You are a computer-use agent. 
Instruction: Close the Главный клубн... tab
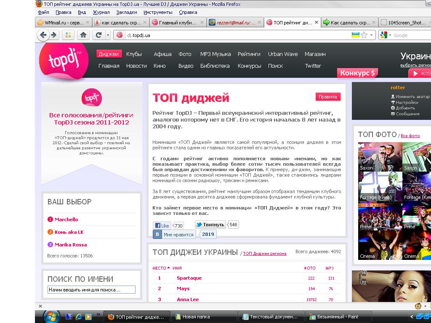(x=202, y=23)
